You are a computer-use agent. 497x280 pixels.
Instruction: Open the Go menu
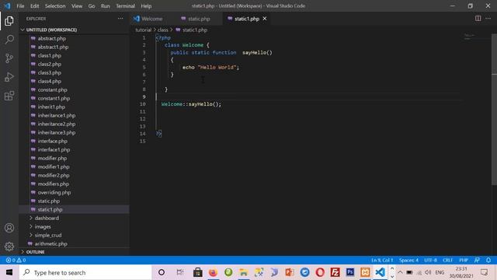92,5
